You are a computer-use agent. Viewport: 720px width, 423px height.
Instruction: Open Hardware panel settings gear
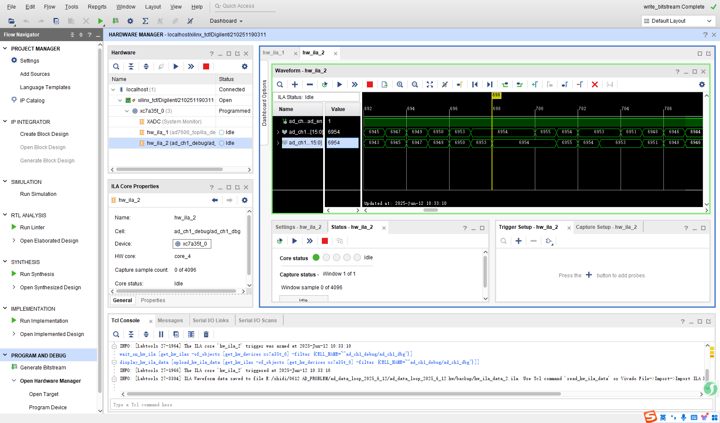coord(245,66)
